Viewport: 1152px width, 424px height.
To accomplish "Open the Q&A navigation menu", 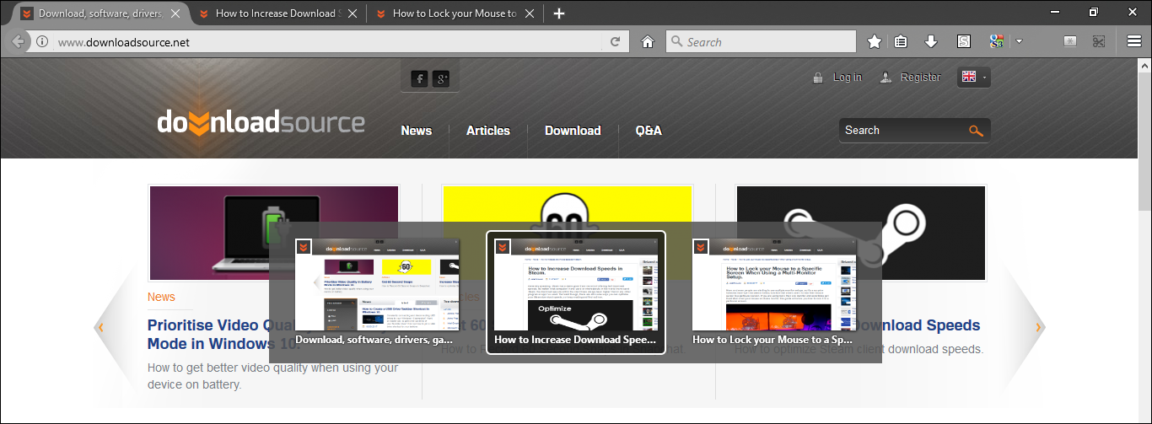I will tap(649, 131).
